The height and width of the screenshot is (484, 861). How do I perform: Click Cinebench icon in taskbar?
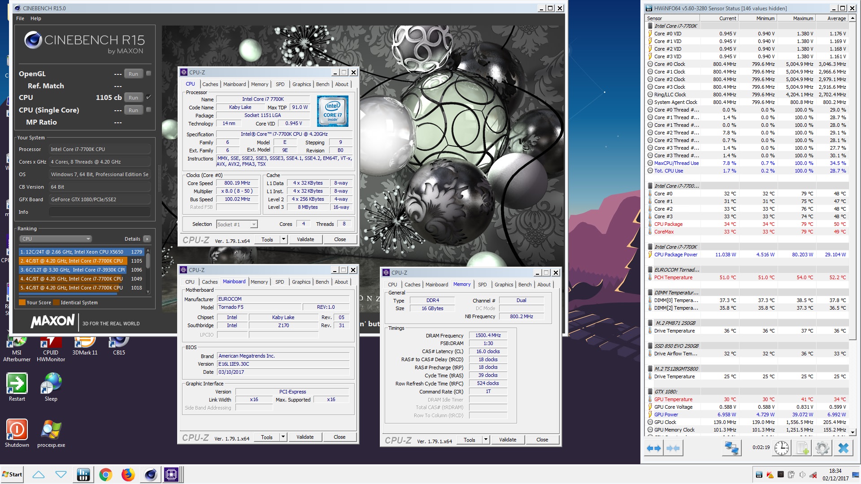click(150, 475)
